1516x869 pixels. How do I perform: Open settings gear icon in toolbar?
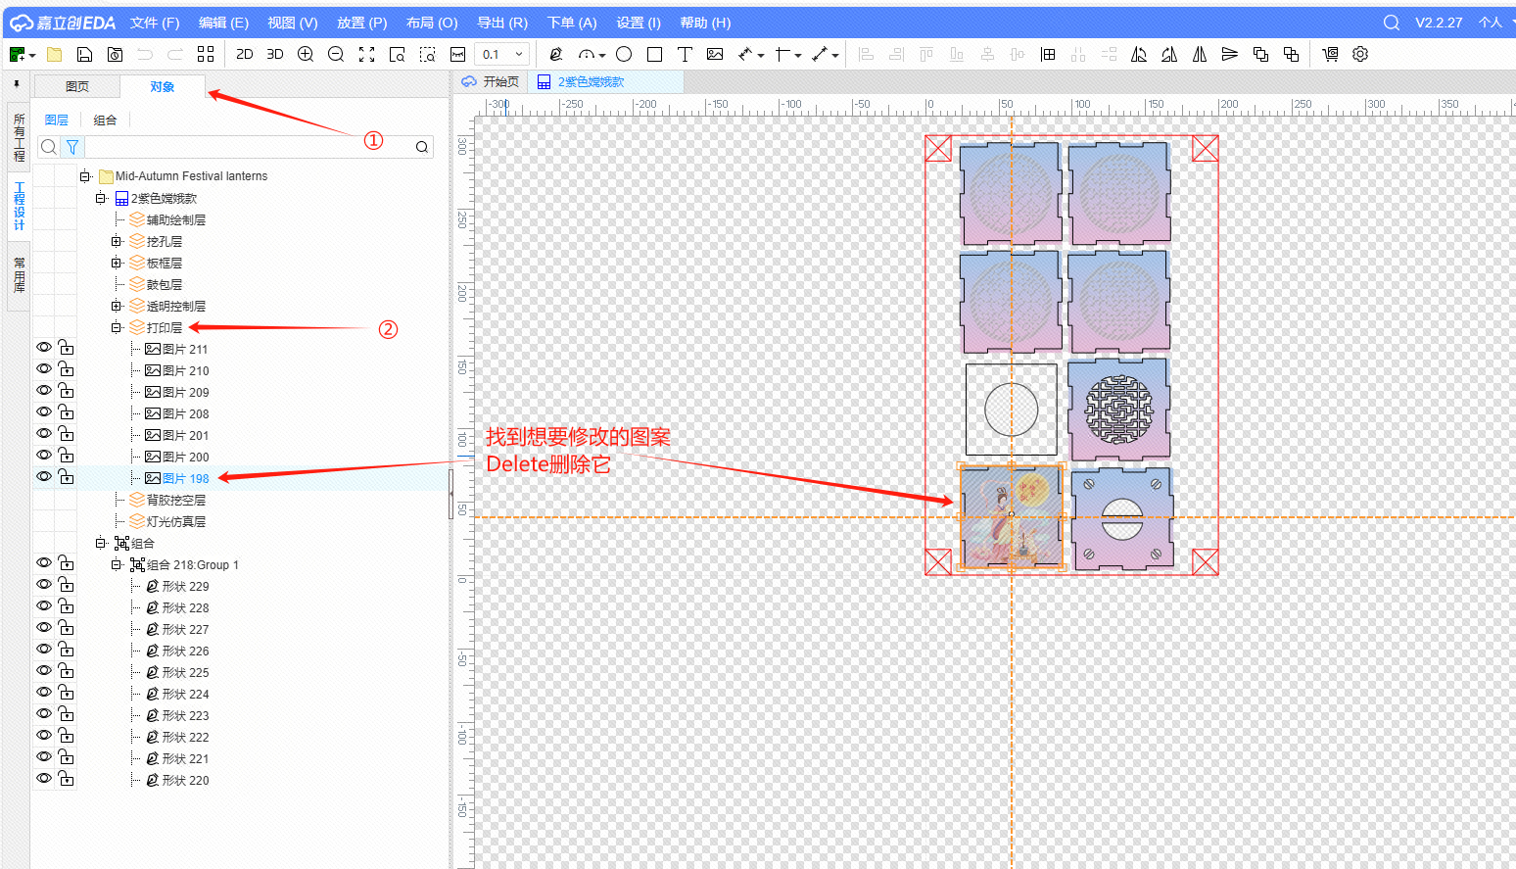(x=1360, y=55)
